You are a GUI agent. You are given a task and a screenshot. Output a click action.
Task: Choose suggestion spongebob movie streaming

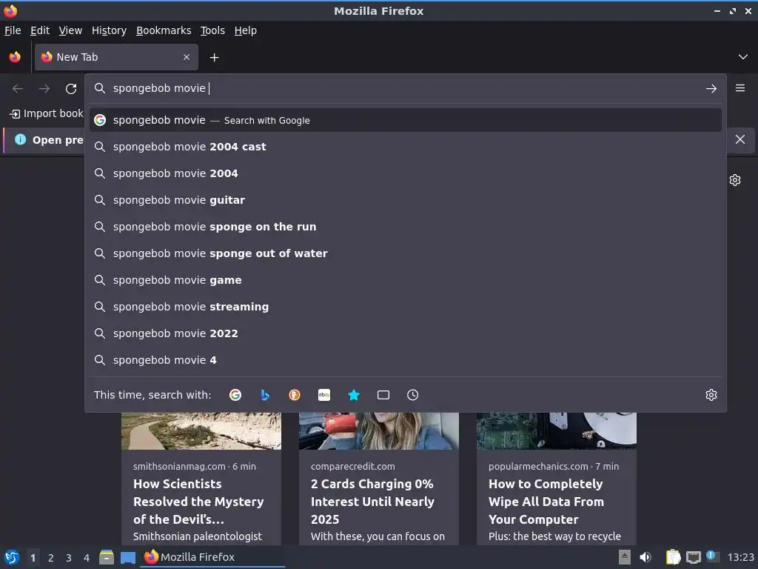[405, 306]
